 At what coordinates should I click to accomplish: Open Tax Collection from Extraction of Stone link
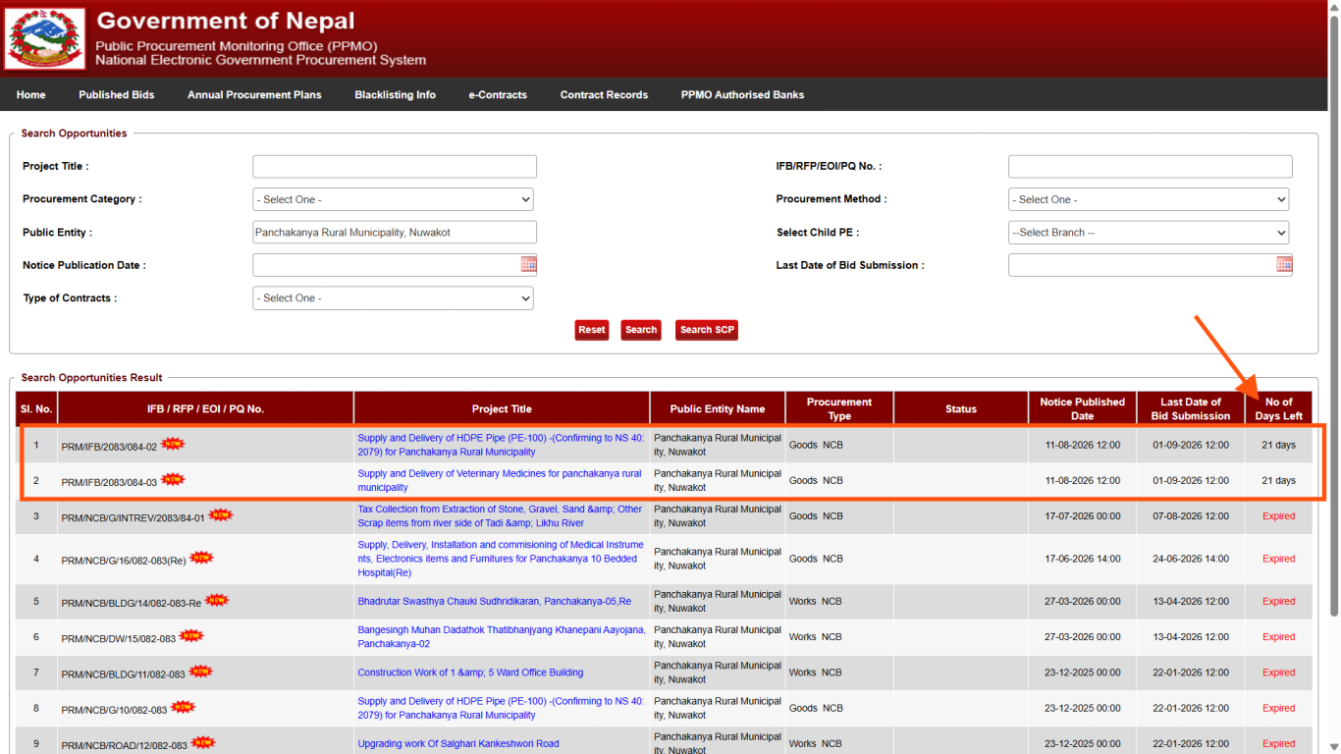coord(500,516)
